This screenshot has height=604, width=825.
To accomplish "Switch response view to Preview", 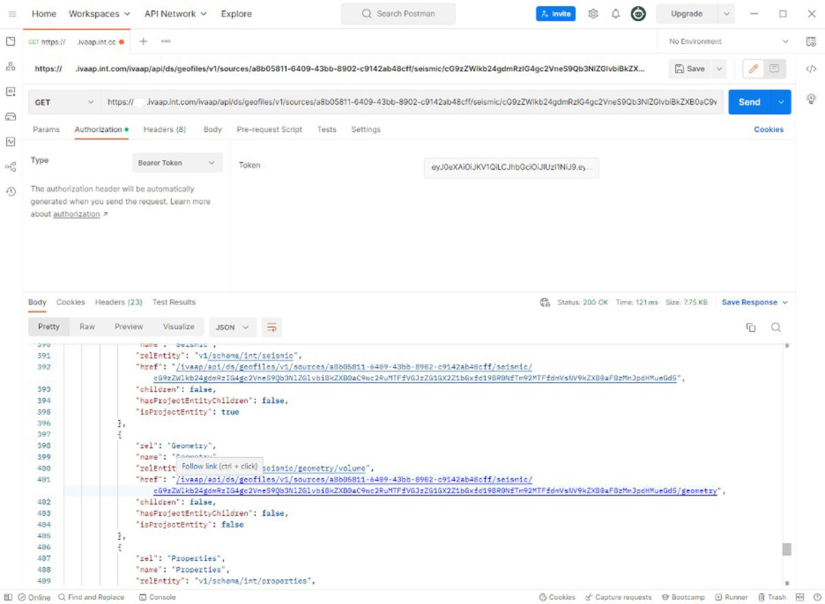I will click(129, 327).
